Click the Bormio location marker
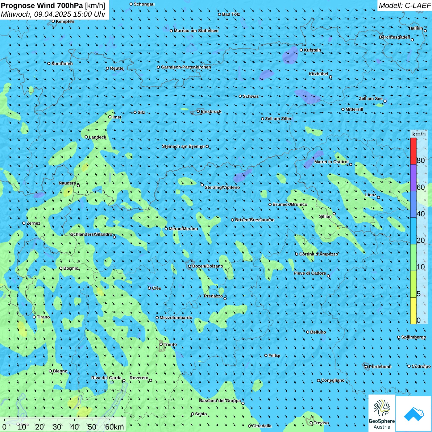432x432 pixels. pyautogui.click(x=61, y=268)
